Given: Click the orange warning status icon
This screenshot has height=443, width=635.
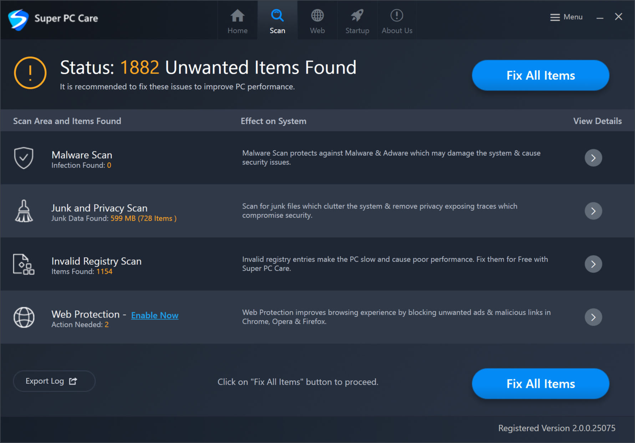Looking at the screenshot, I should pyautogui.click(x=30, y=73).
